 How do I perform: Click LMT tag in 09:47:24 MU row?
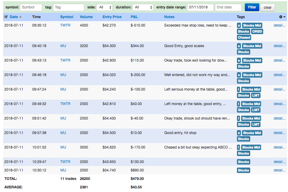[x=256, y=95]
